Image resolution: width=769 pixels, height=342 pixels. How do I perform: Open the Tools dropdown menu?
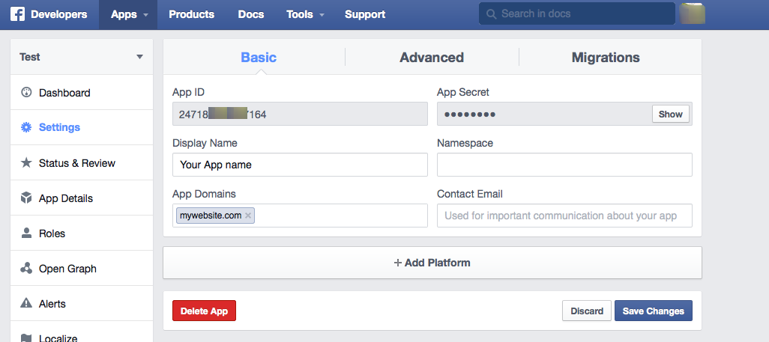click(x=305, y=15)
